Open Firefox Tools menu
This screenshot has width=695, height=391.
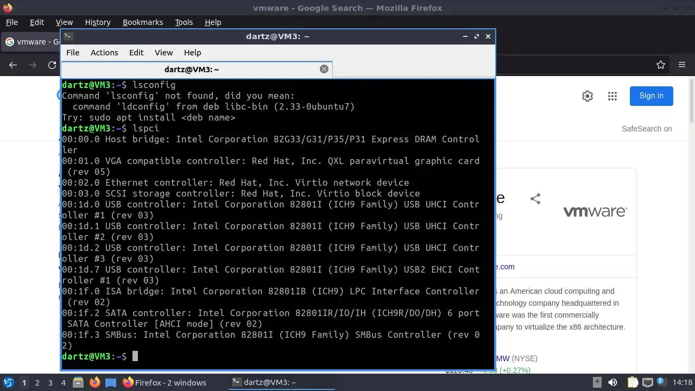coord(184,22)
